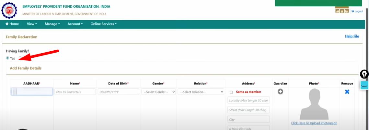Open the Select Gender dropdown
This screenshot has height=130, width=369.
click(159, 92)
